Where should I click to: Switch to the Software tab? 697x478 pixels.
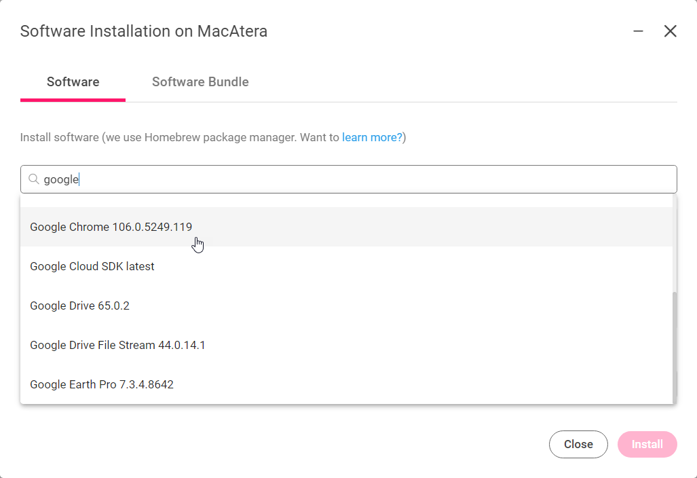73,81
